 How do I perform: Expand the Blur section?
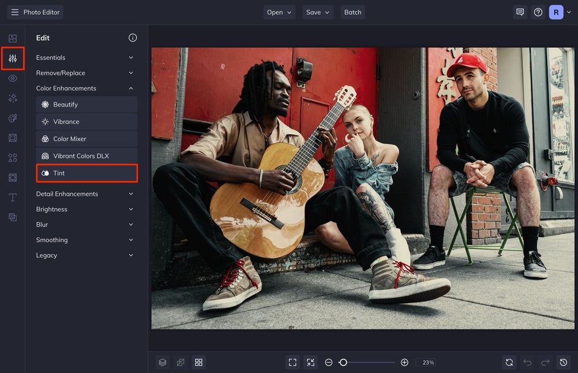pyautogui.click(x=85, y=224)
